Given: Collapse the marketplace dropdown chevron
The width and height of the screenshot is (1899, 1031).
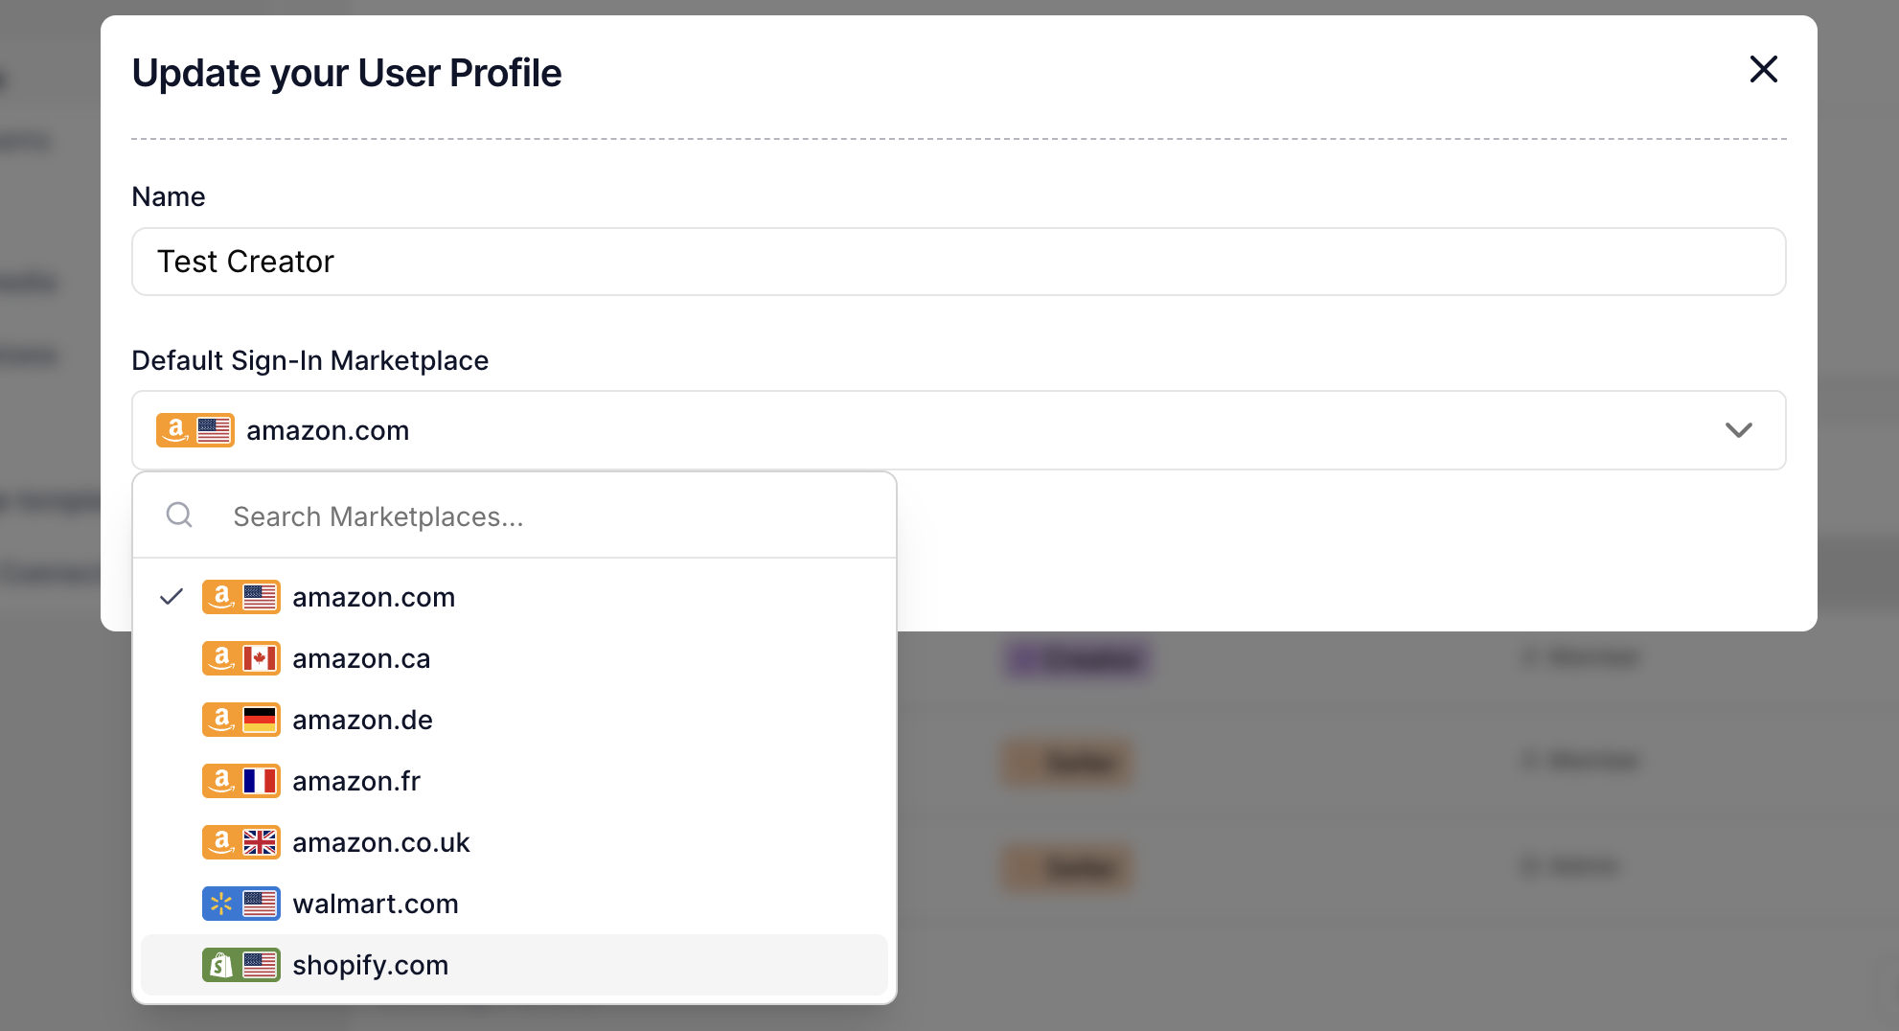Looking at the screenshot, I should (1738, 430).
